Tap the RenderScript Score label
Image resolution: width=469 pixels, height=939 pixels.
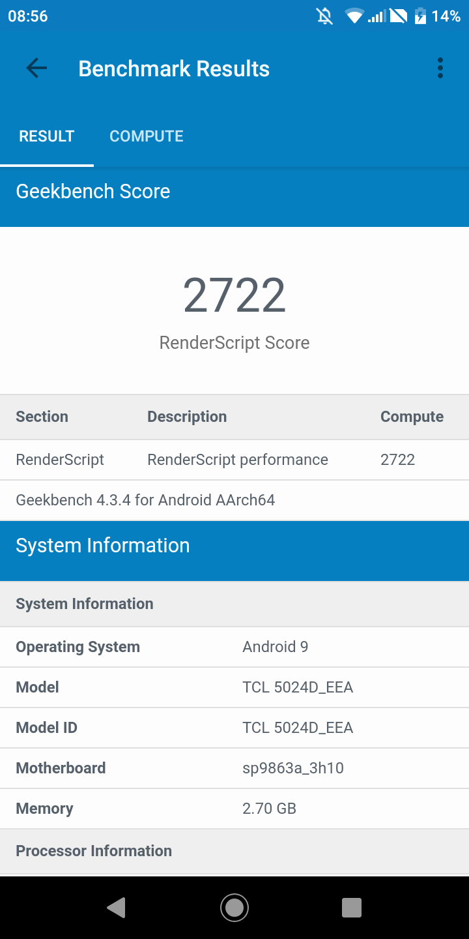coord(234,343)
